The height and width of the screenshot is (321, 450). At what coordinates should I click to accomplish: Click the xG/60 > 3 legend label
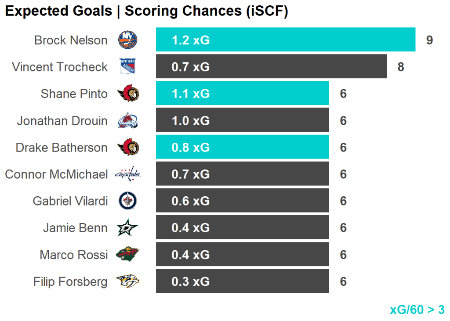(x=417, y=310)
